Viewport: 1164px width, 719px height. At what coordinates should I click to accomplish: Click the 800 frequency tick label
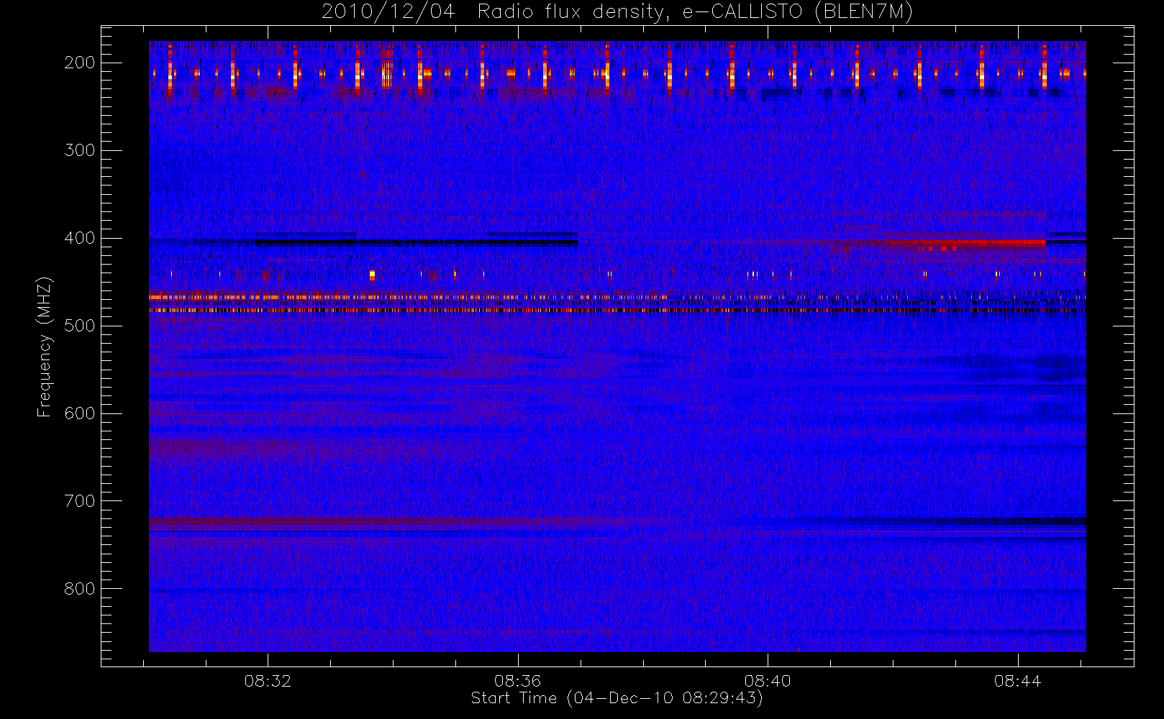tap(80, 589)
